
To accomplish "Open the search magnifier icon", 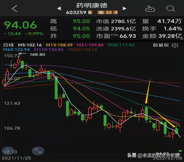I will (171, 8).
